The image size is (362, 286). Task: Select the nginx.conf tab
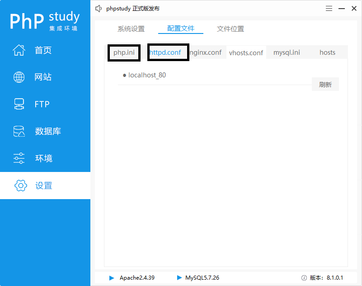(207, 52)
